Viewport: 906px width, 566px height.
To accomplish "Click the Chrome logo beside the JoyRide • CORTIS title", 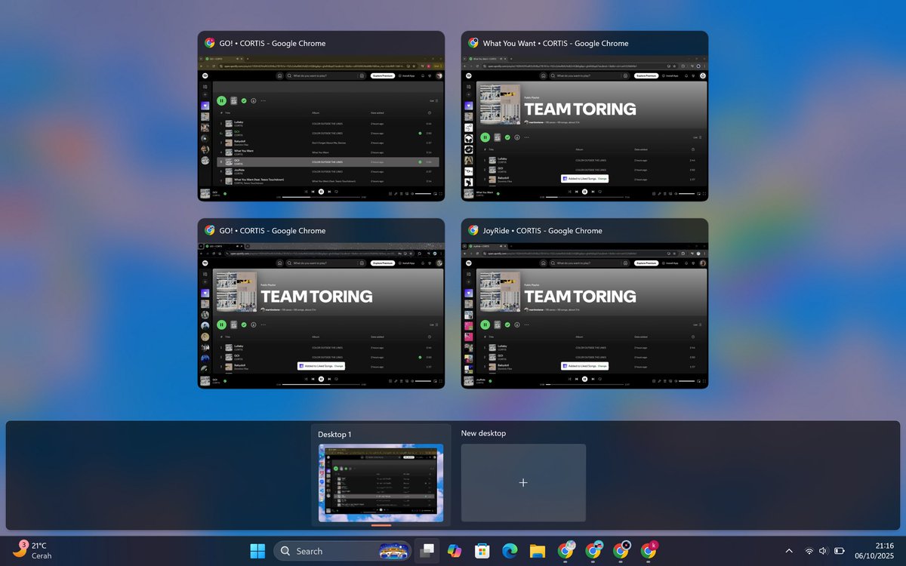I will (x=473, y=231).
